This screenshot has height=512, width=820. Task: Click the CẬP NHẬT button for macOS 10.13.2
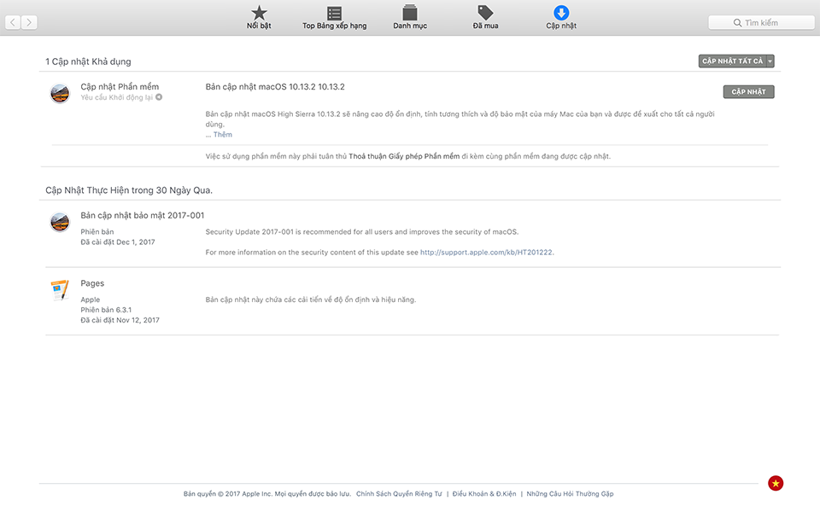pyautogui.click(x=748, y=92)
